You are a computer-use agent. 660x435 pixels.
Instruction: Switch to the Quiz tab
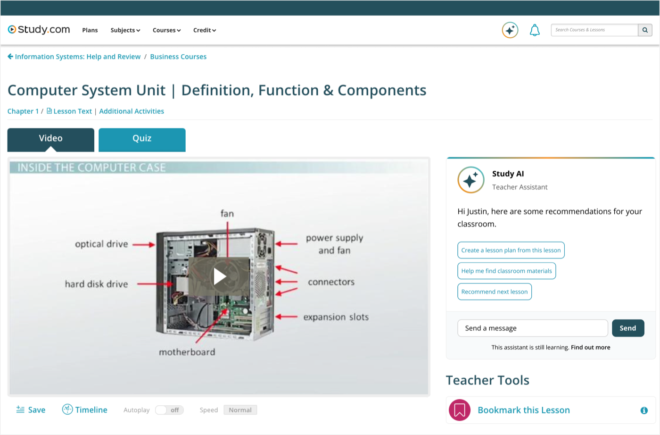142,140
